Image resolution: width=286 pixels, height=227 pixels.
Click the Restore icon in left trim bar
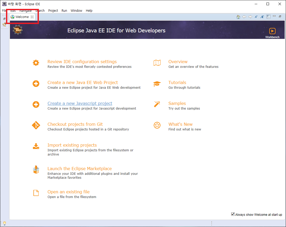[x=4, y=19]
